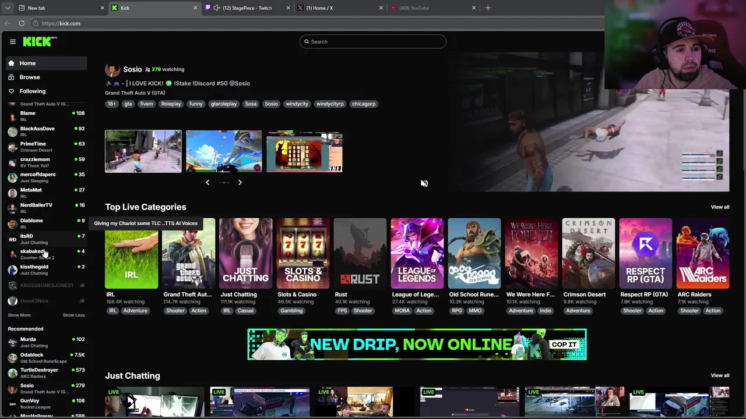The image size is (746, 419).
Task: Open crazziemom channel in Following list
Action: (47, 162)
